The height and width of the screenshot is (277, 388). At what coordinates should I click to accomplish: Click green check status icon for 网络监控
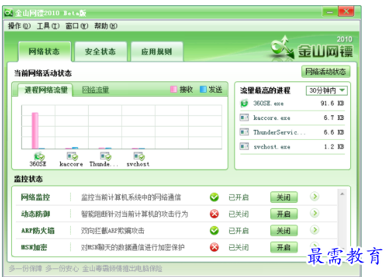[x=215, y=197]
